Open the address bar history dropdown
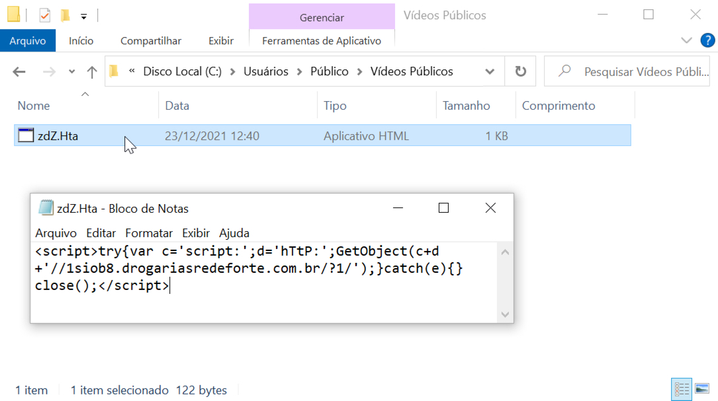 click(x=490, y=72)
